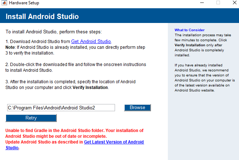
Task: Focus the Android Studio location path field
Action: pyautogui.click(x=61, y=108)
